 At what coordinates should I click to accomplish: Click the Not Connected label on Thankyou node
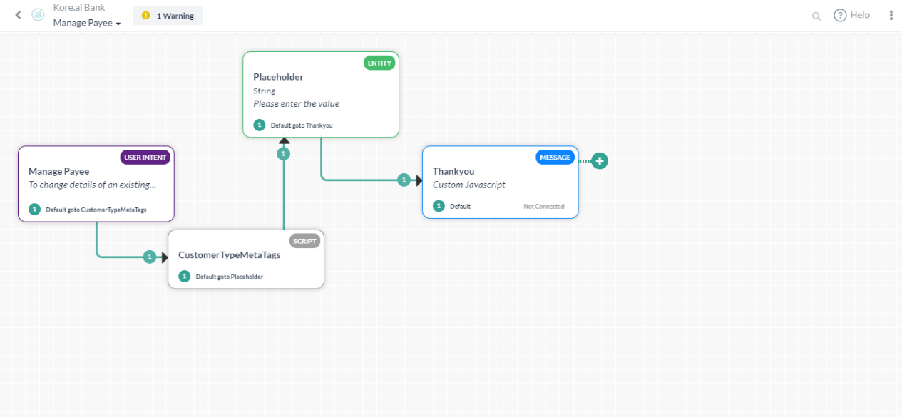[544, 206]
